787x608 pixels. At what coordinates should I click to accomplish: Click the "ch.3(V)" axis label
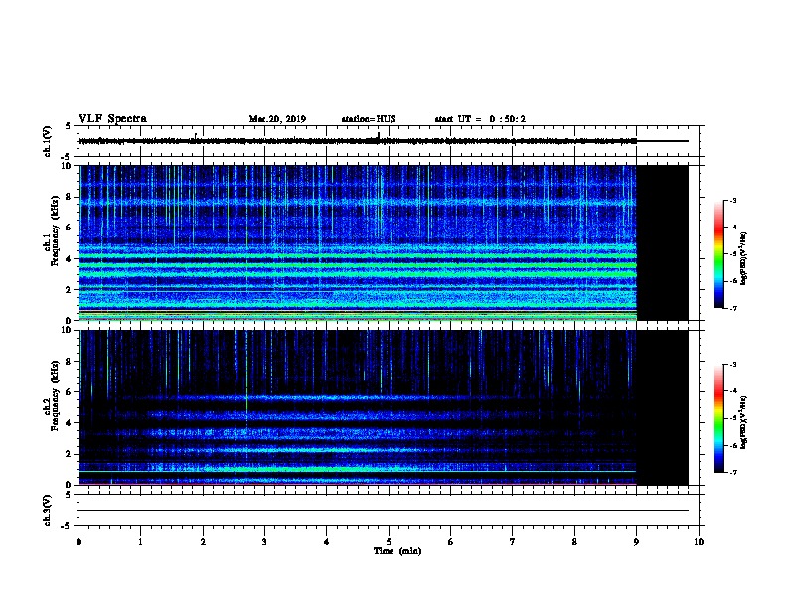coord(47,511)
